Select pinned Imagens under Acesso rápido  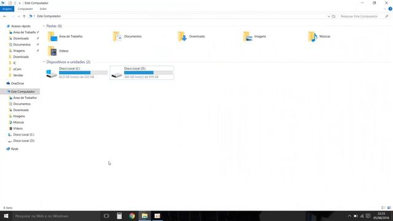point(19,50)
